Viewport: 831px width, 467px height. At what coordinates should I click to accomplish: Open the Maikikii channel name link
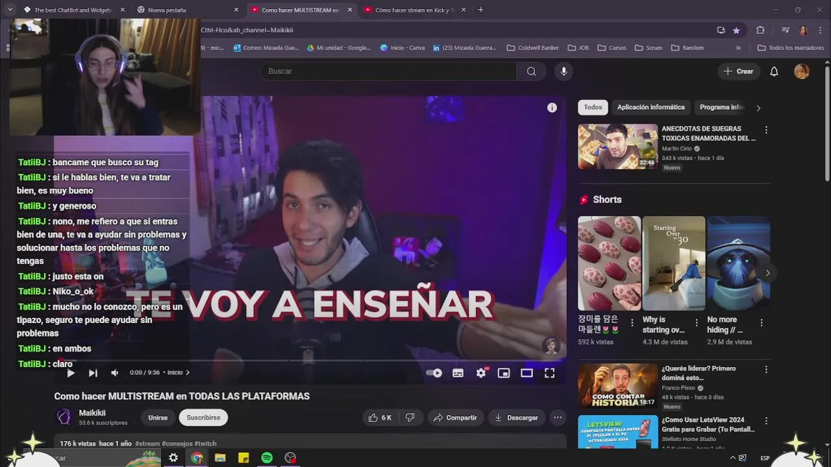[x=92, y=413]
